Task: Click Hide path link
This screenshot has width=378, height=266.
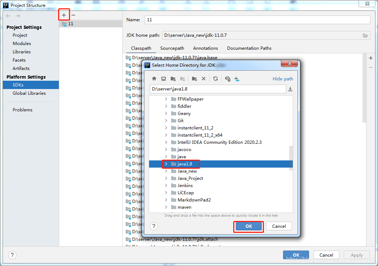Action: click(283, 79)
